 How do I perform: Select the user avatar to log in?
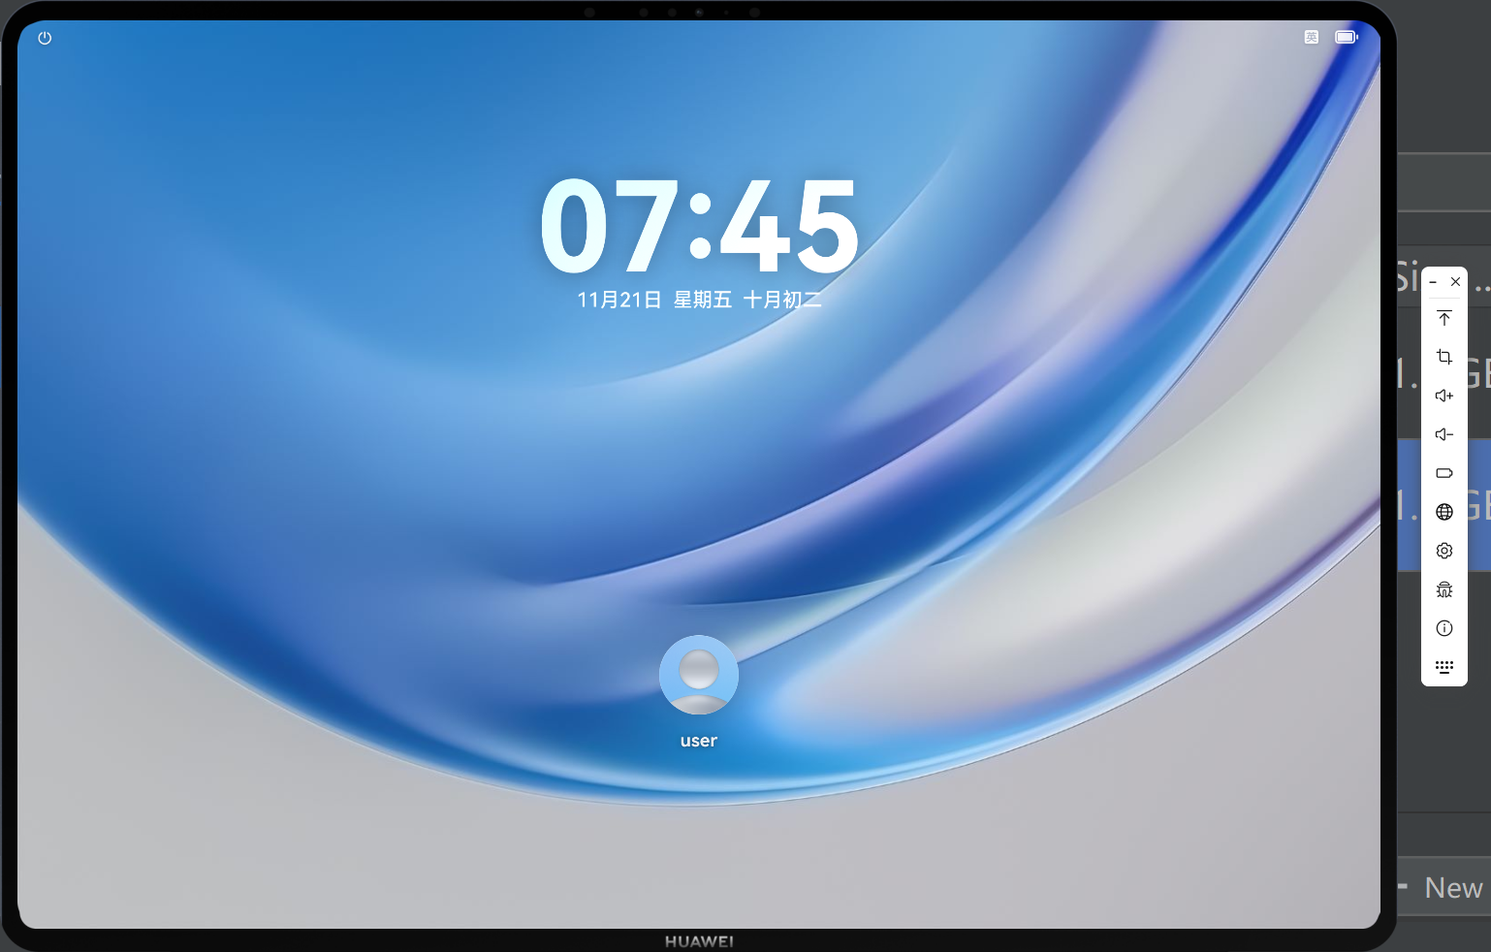[x=699, y=675]
